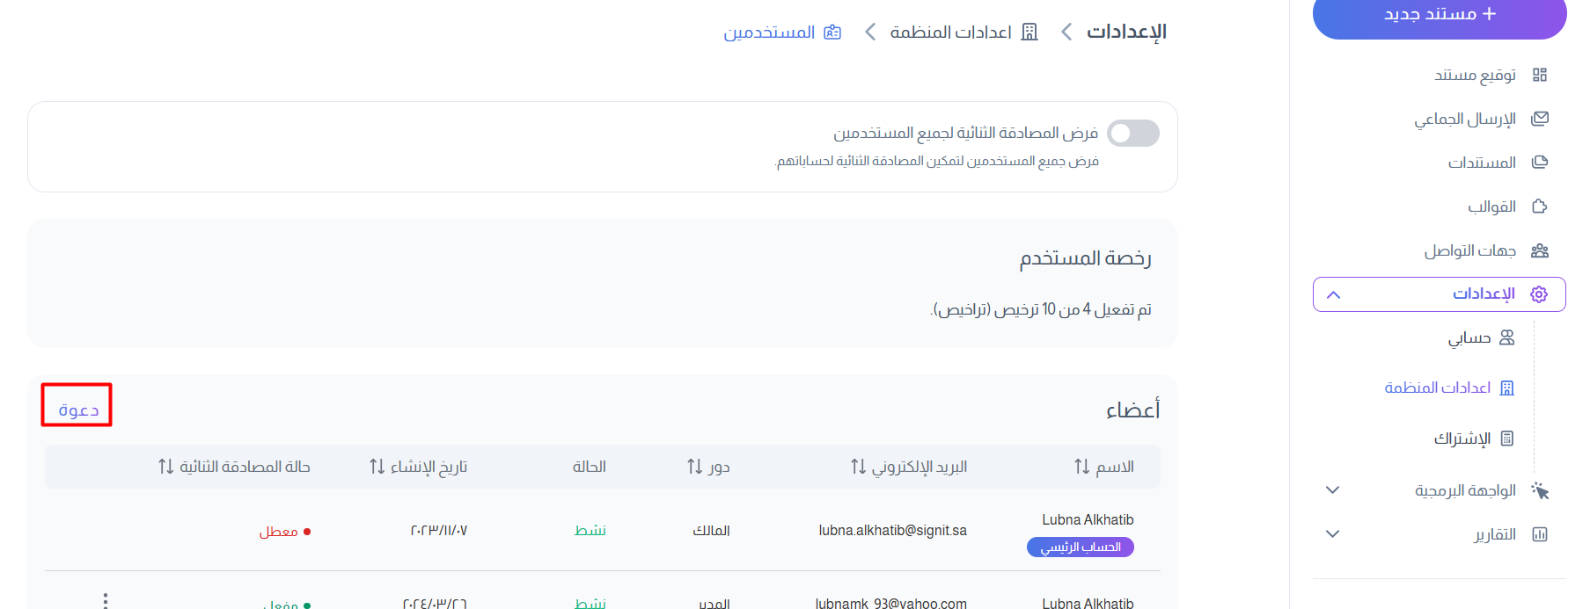The width and height of the screenshot is (1590, 609).
Task: Click the جهات التواصل contacts icon
Action: (1540, 250)
